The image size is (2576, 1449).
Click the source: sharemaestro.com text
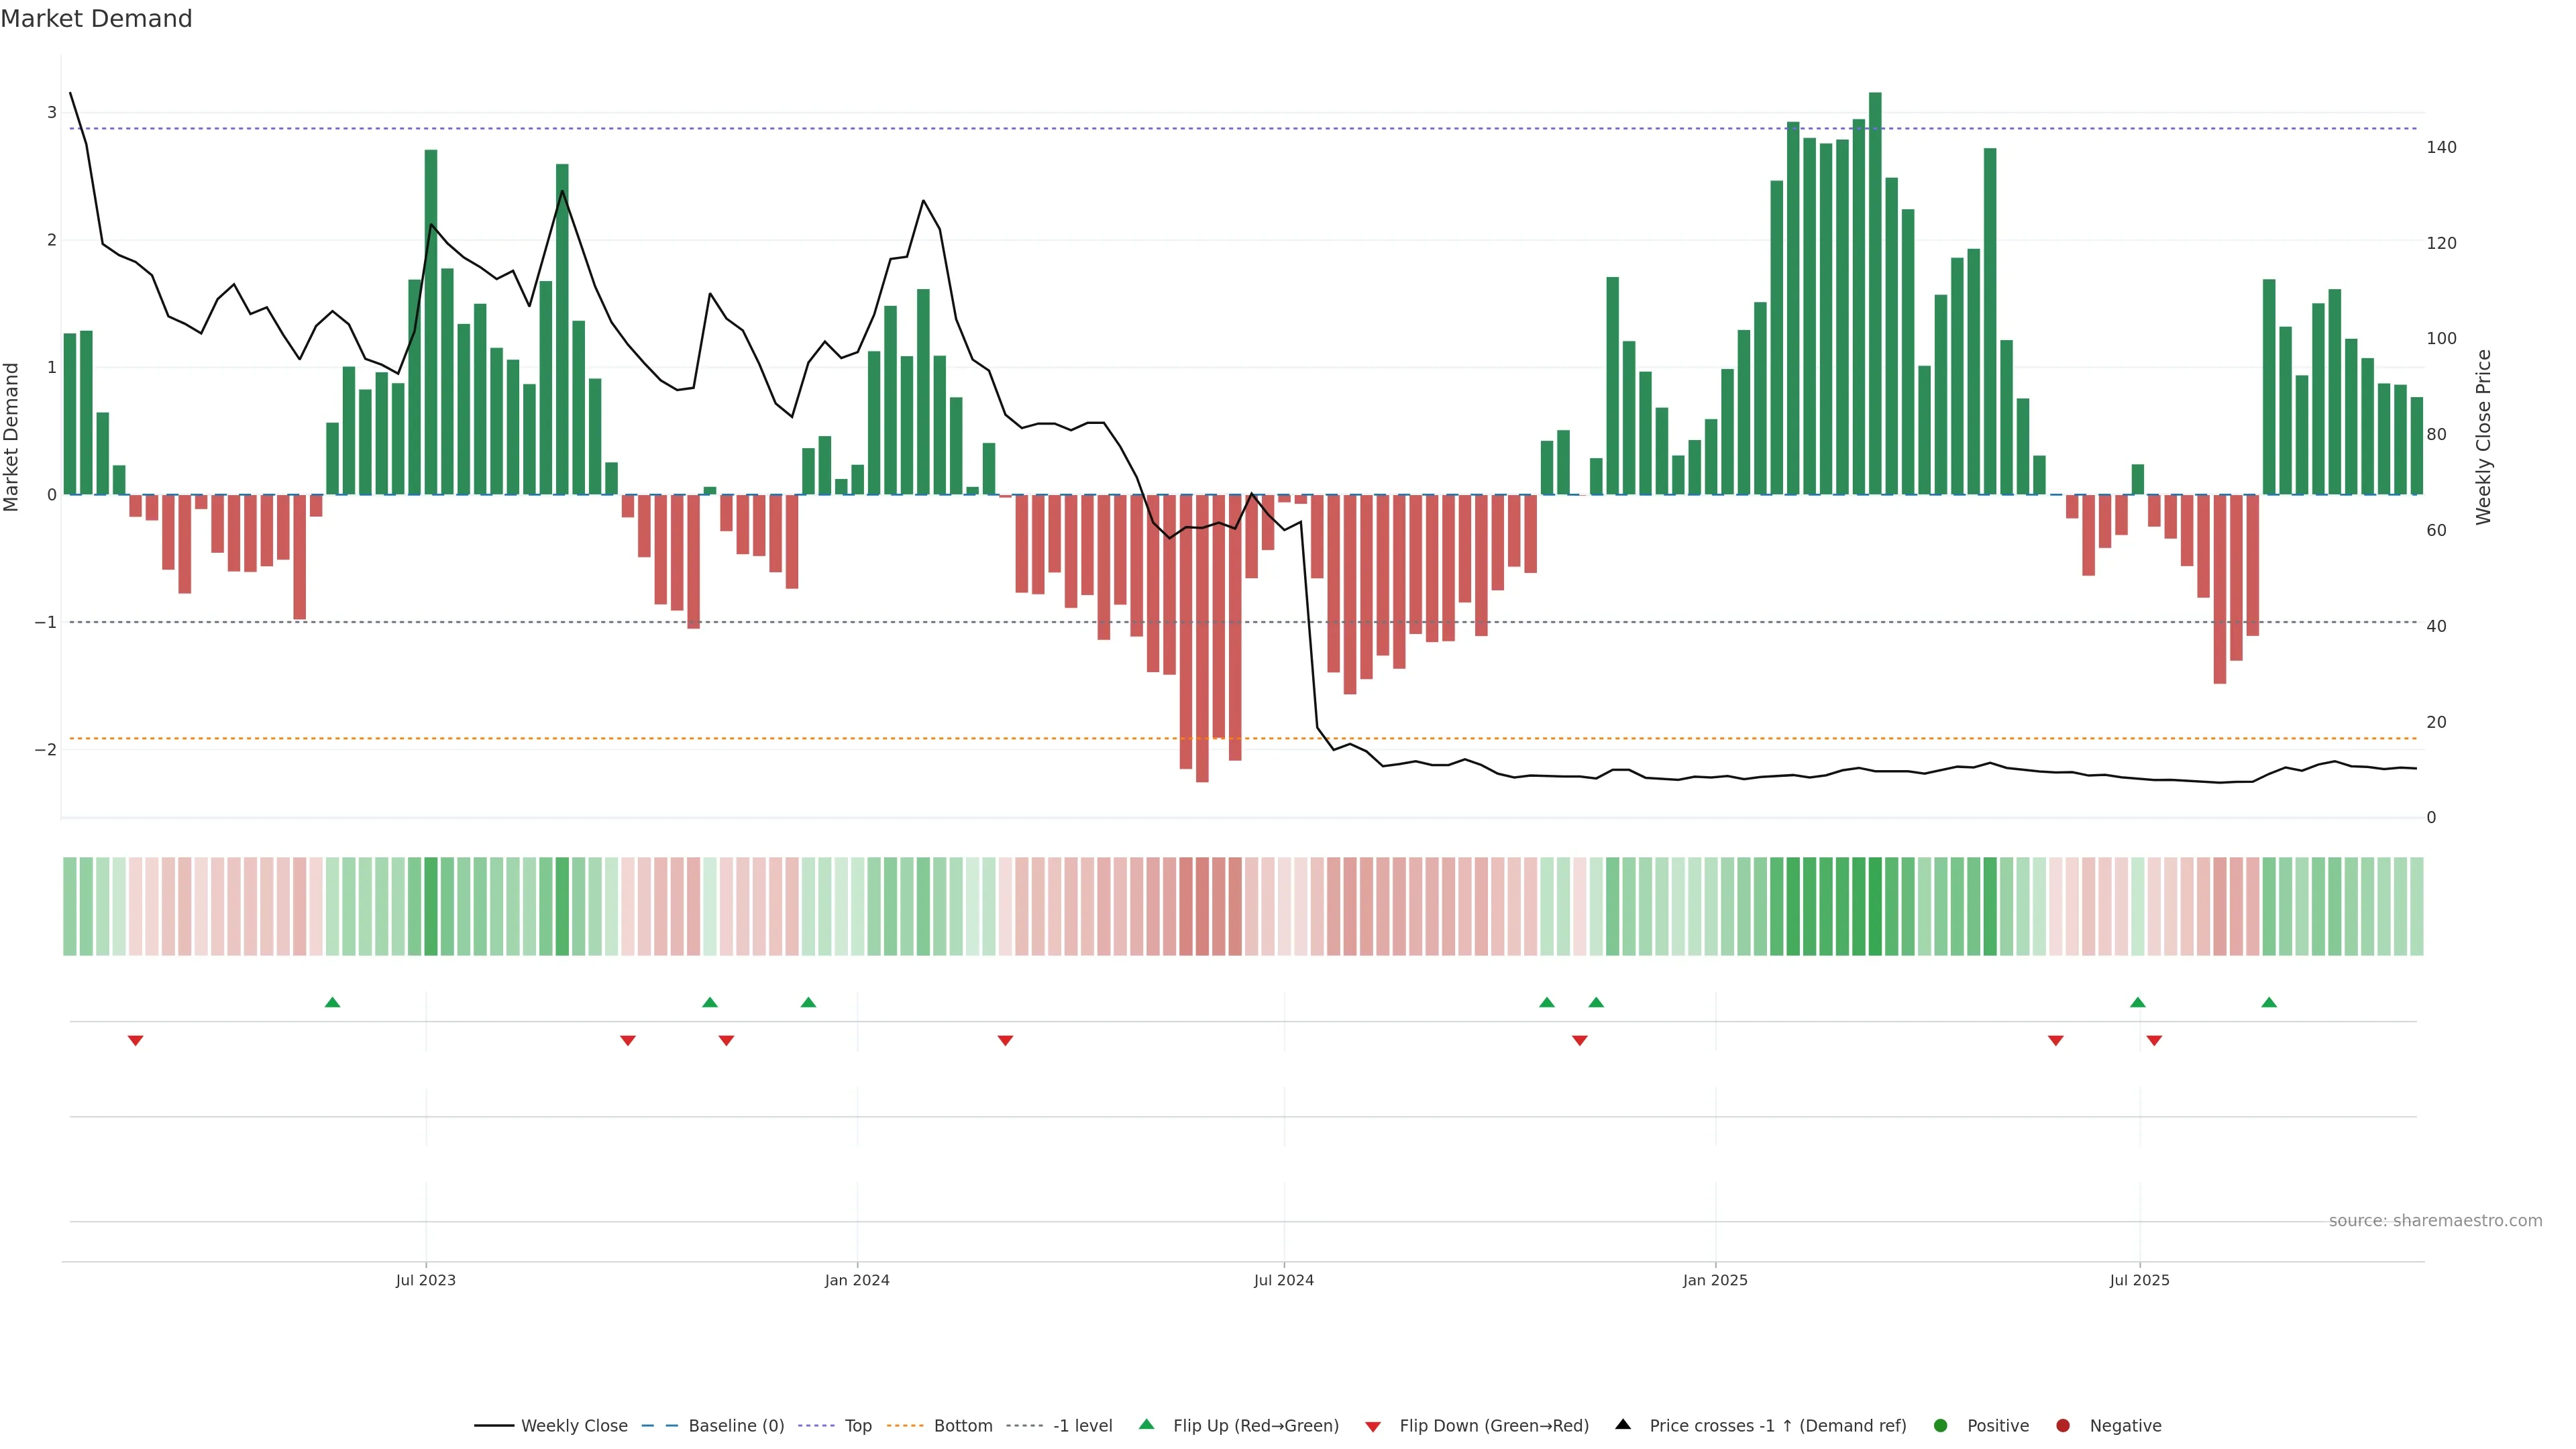2435,1221
